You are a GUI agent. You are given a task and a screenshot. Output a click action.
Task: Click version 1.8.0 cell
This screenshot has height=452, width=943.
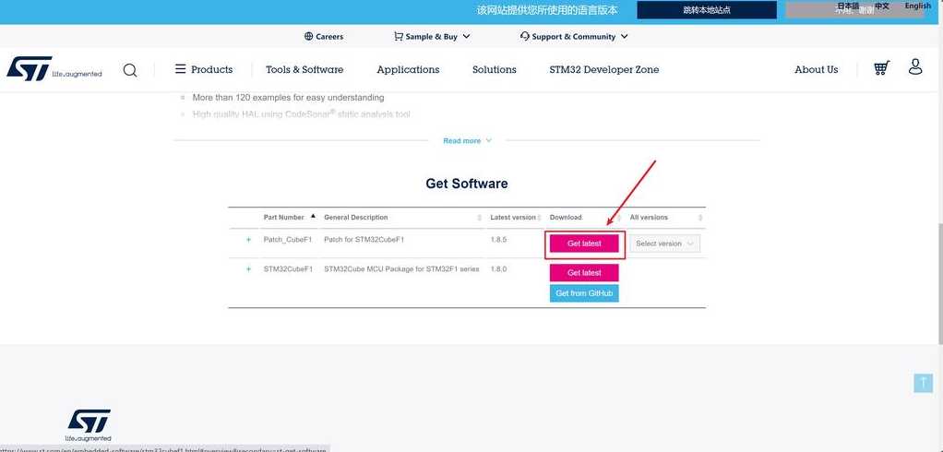coord(498,269)
